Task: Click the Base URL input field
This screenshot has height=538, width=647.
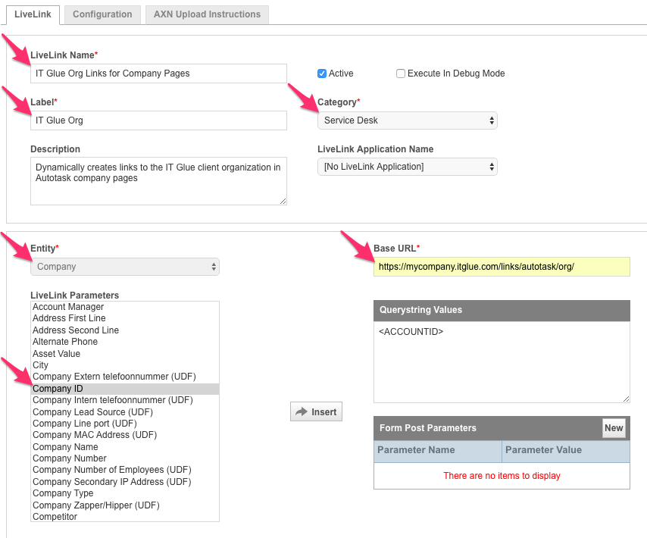Action: pos(501,267)
